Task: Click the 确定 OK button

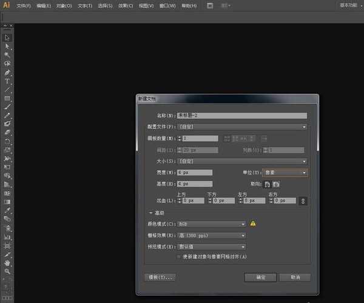Action: click(260, 278)
